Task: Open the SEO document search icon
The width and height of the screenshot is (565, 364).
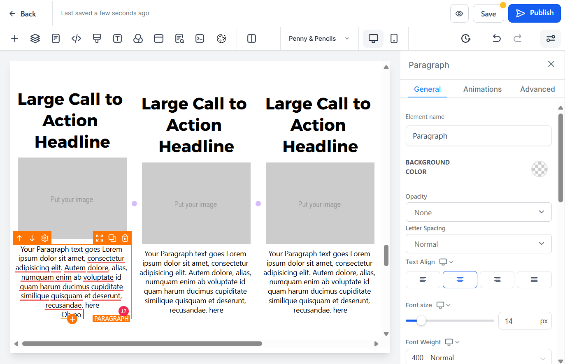Action: pos(179,39)
